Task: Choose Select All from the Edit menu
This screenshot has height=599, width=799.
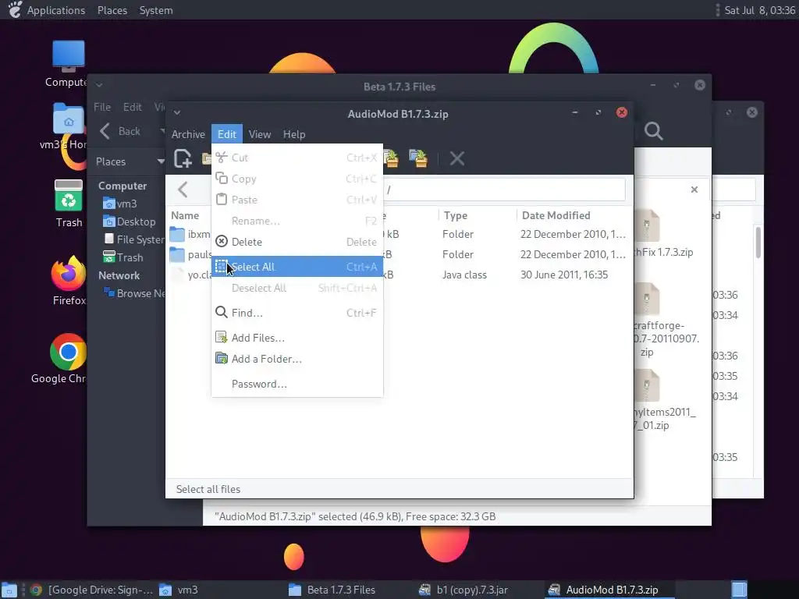Action: click(x=297, y=267)
